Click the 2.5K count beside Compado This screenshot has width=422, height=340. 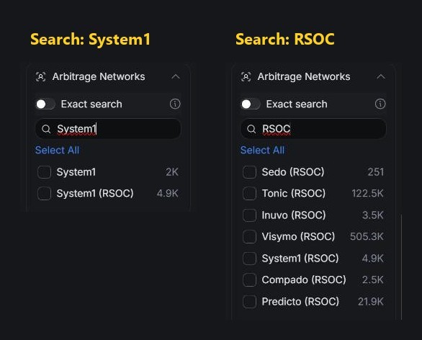(373, 279)
